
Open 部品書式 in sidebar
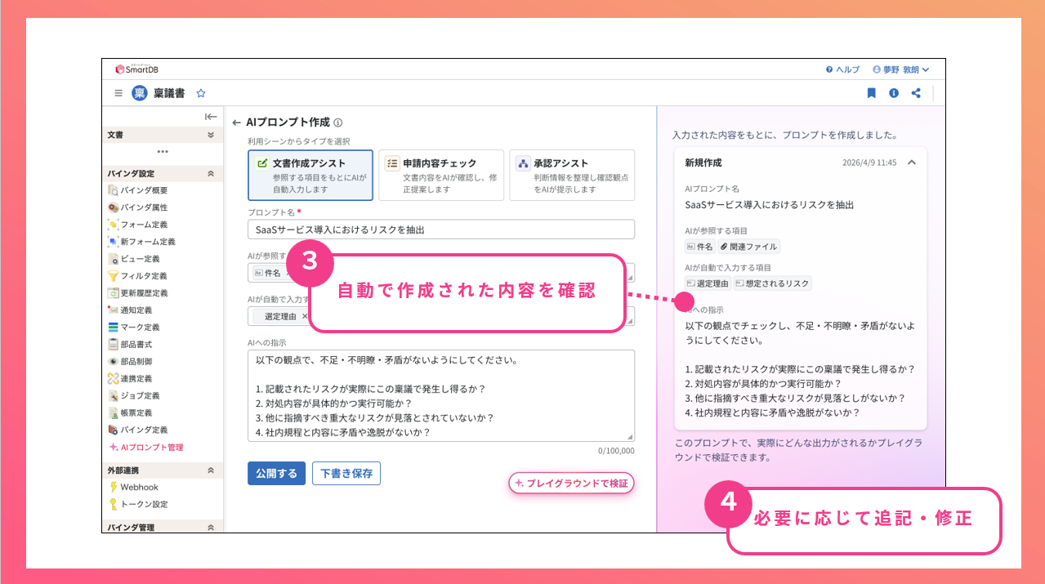pos(130,345)
